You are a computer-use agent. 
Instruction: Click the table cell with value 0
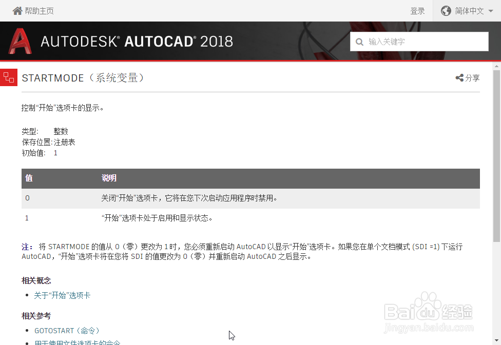[x=28, y=198]
